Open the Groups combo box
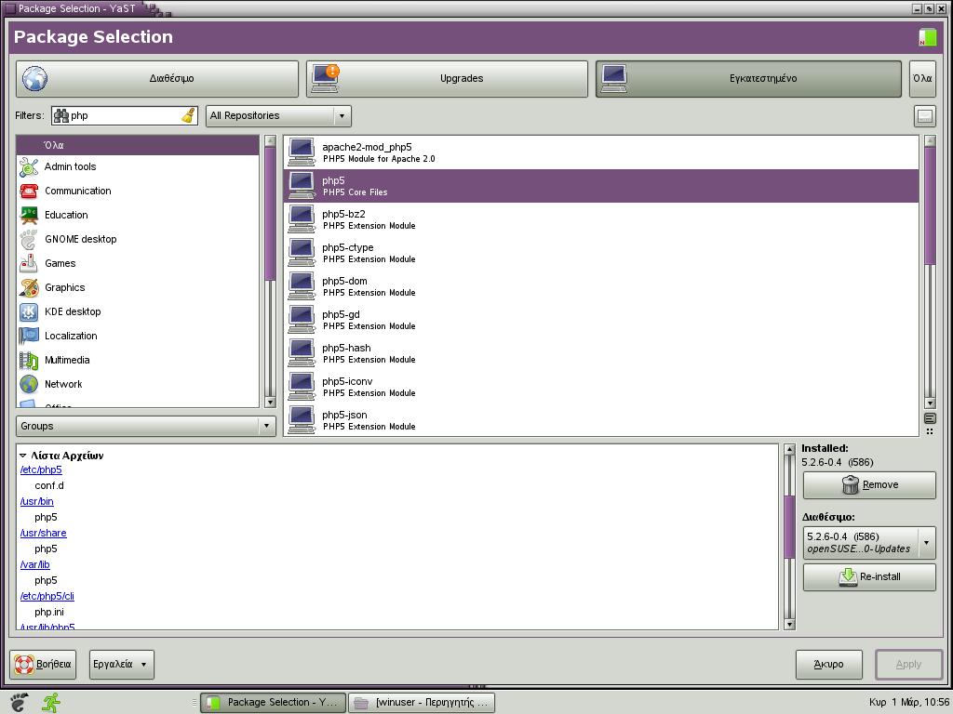 click(x=146, y=426)
